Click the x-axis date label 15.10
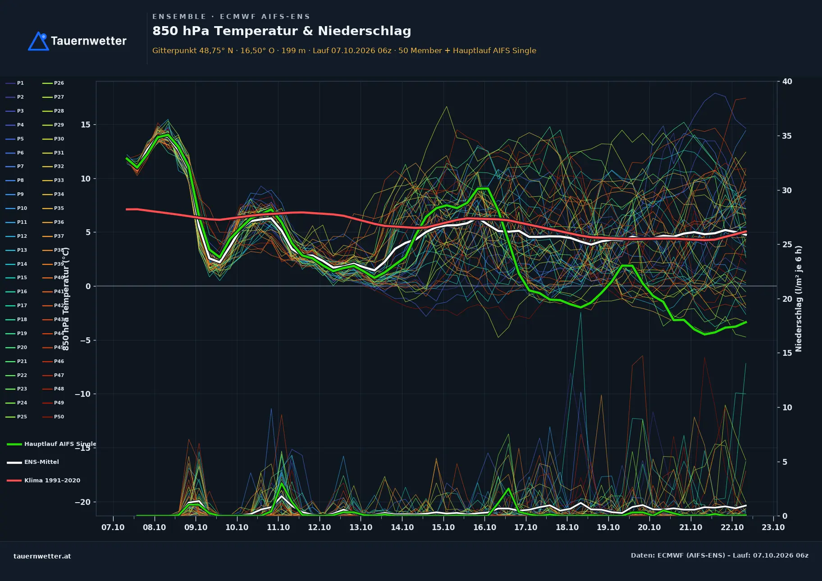This screenshot has height=581, width=822. pos(443,527)
